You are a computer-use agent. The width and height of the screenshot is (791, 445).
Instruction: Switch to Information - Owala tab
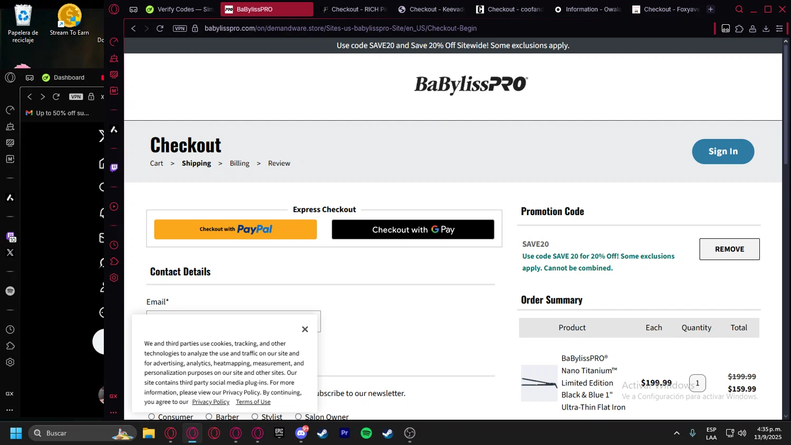pyautogui.click(x=587, y=9)
